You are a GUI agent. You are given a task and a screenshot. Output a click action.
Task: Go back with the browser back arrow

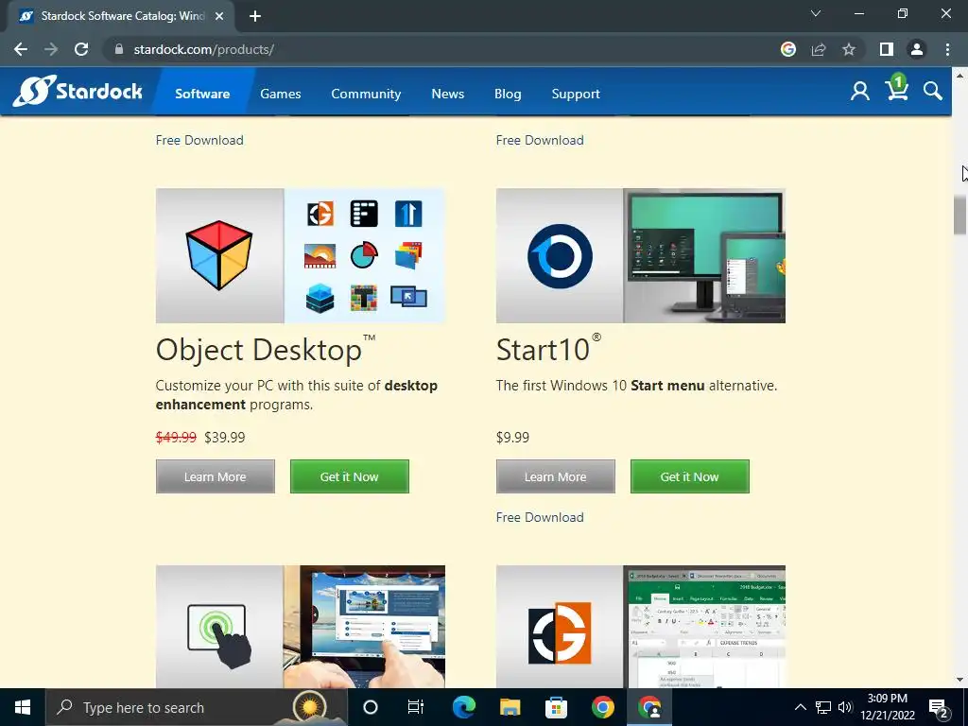pos(21,49)
